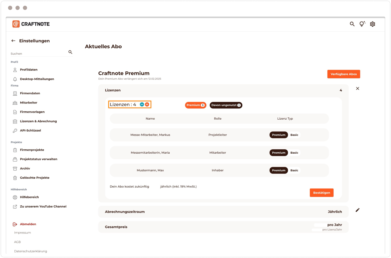Viewport: 391px width, 258px height.
Task: Click the Inhaber role cell
Action: click(218, 171)
